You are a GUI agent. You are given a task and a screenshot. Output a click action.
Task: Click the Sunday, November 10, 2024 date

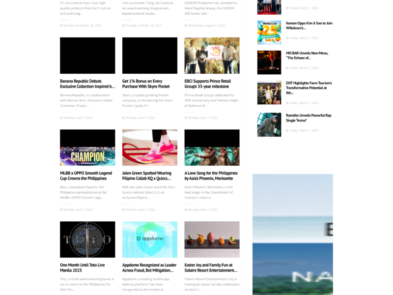(81, 26)
